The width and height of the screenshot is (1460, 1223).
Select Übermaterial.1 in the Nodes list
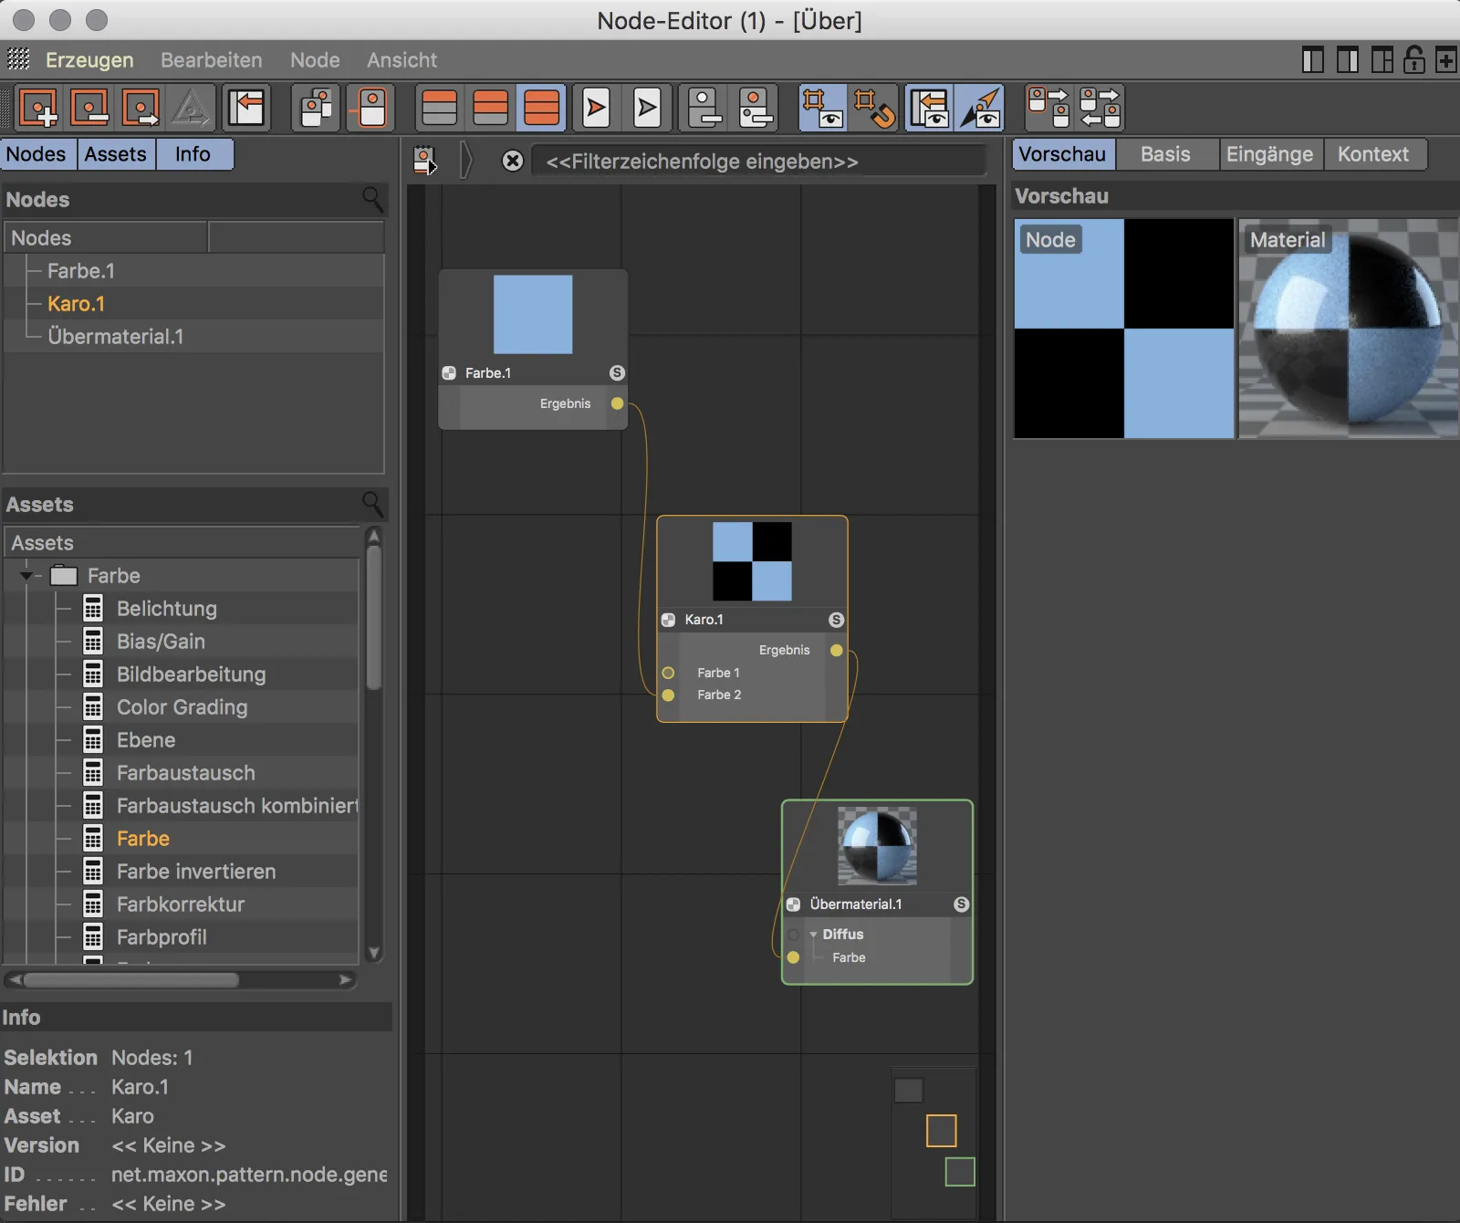click(116, 337)
